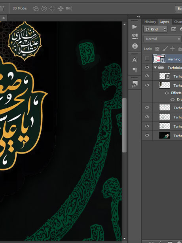182x243 pixels.
Task: Hide the layer directly below Effects
Action: click(147, 107)
